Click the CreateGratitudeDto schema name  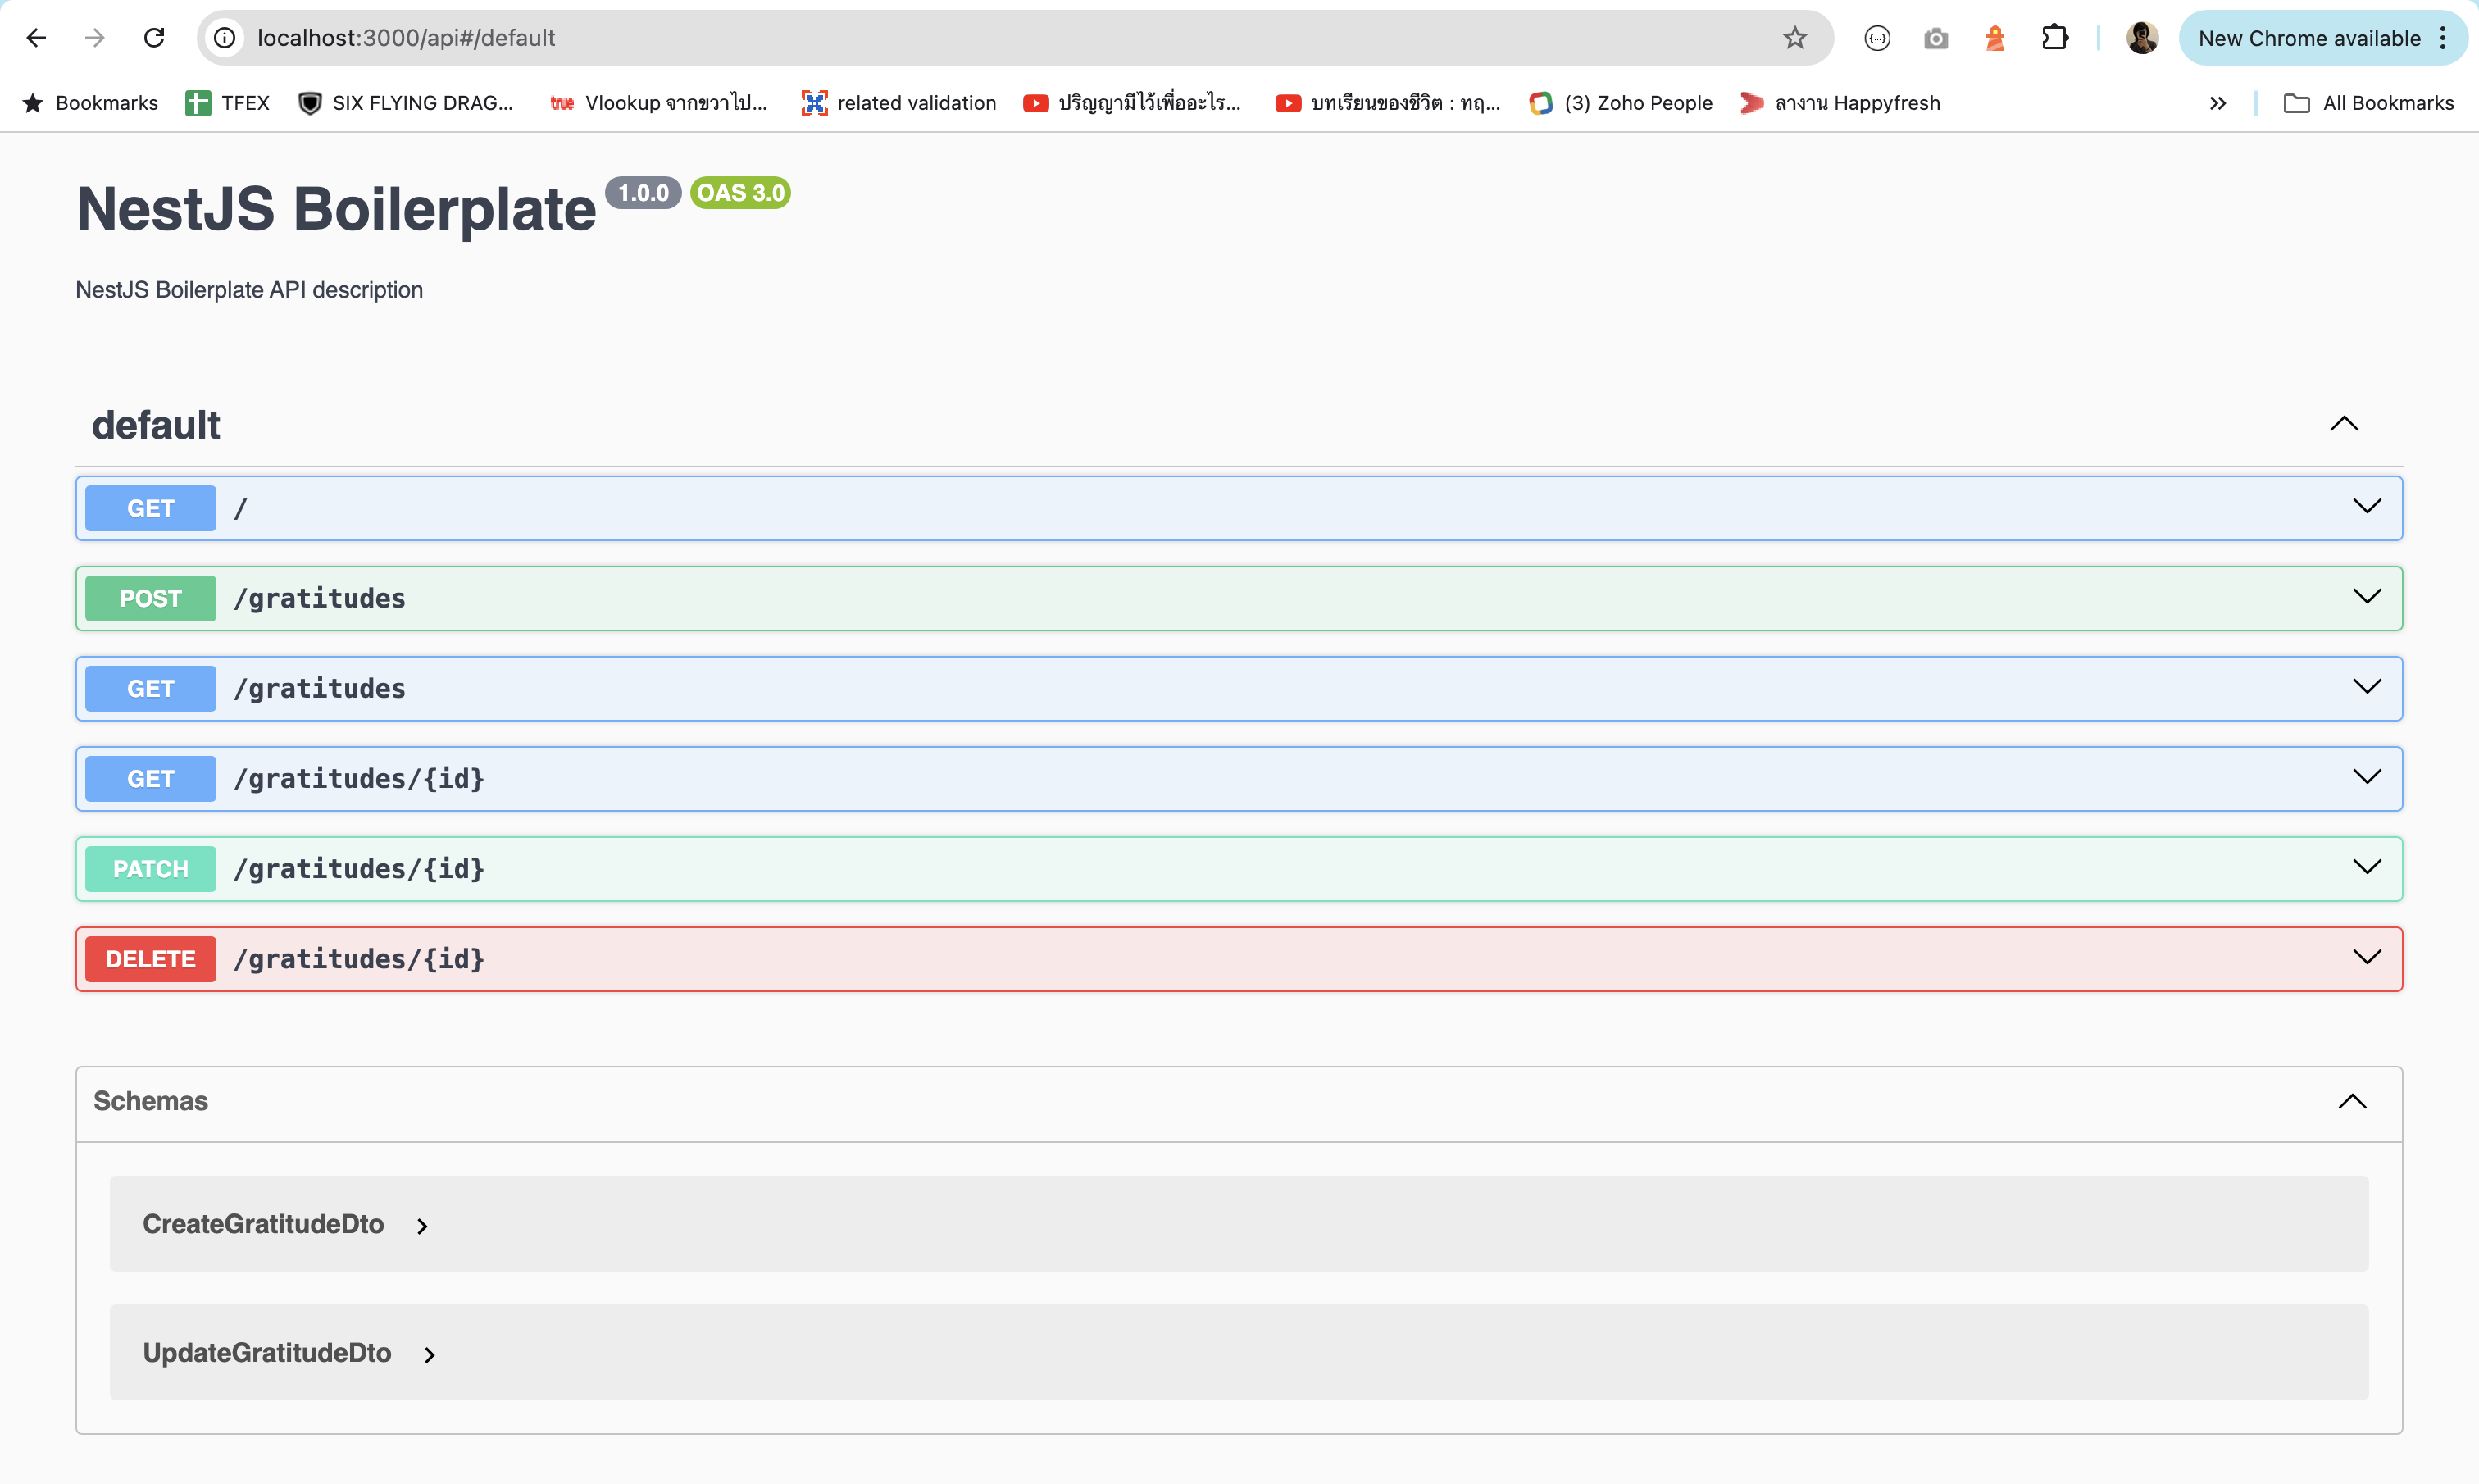point(263,1224)
